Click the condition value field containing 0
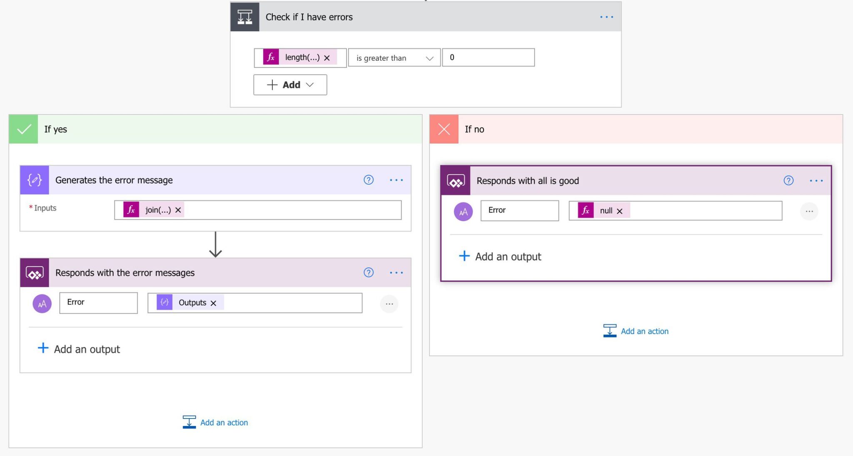 (x=488, y=57)
